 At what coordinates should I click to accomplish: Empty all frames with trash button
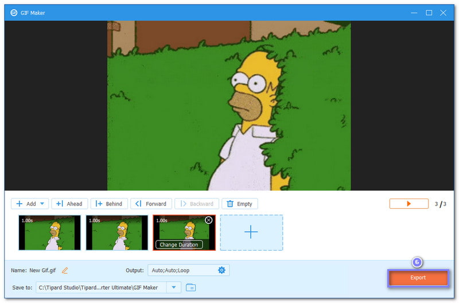click(x=240, y=204)
